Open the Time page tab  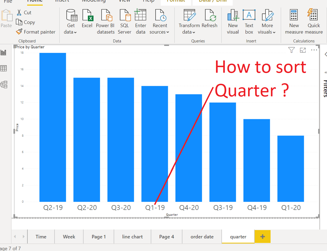pyautogui.click(x=41, y=237)
